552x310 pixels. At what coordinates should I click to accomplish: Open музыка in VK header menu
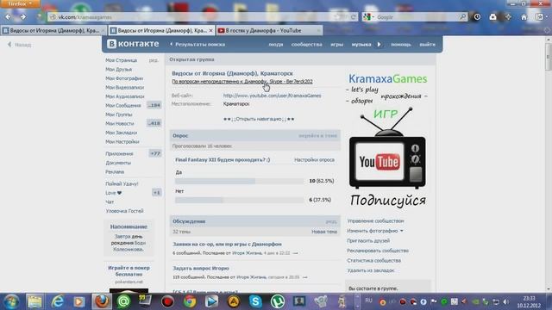361,44
